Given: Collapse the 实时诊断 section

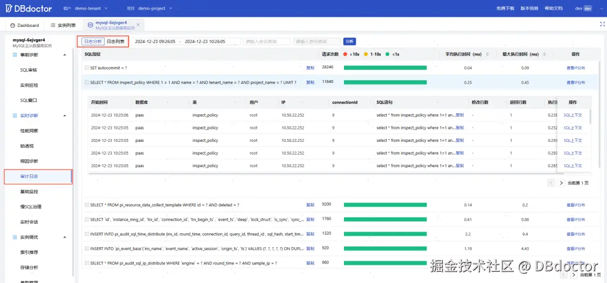Looking at the screenshot, I should pos(65,115).
